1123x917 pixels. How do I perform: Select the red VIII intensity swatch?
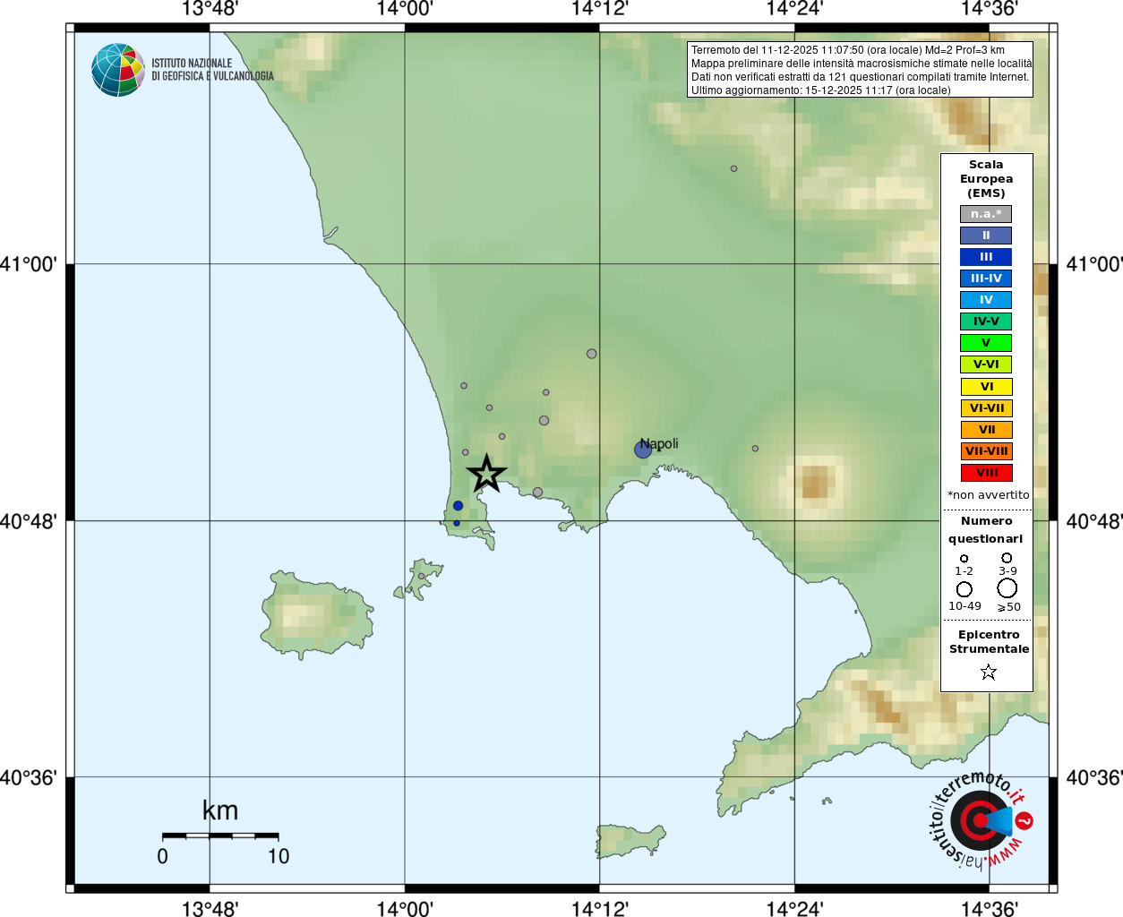pyautogui.click(x=986, y=473)
